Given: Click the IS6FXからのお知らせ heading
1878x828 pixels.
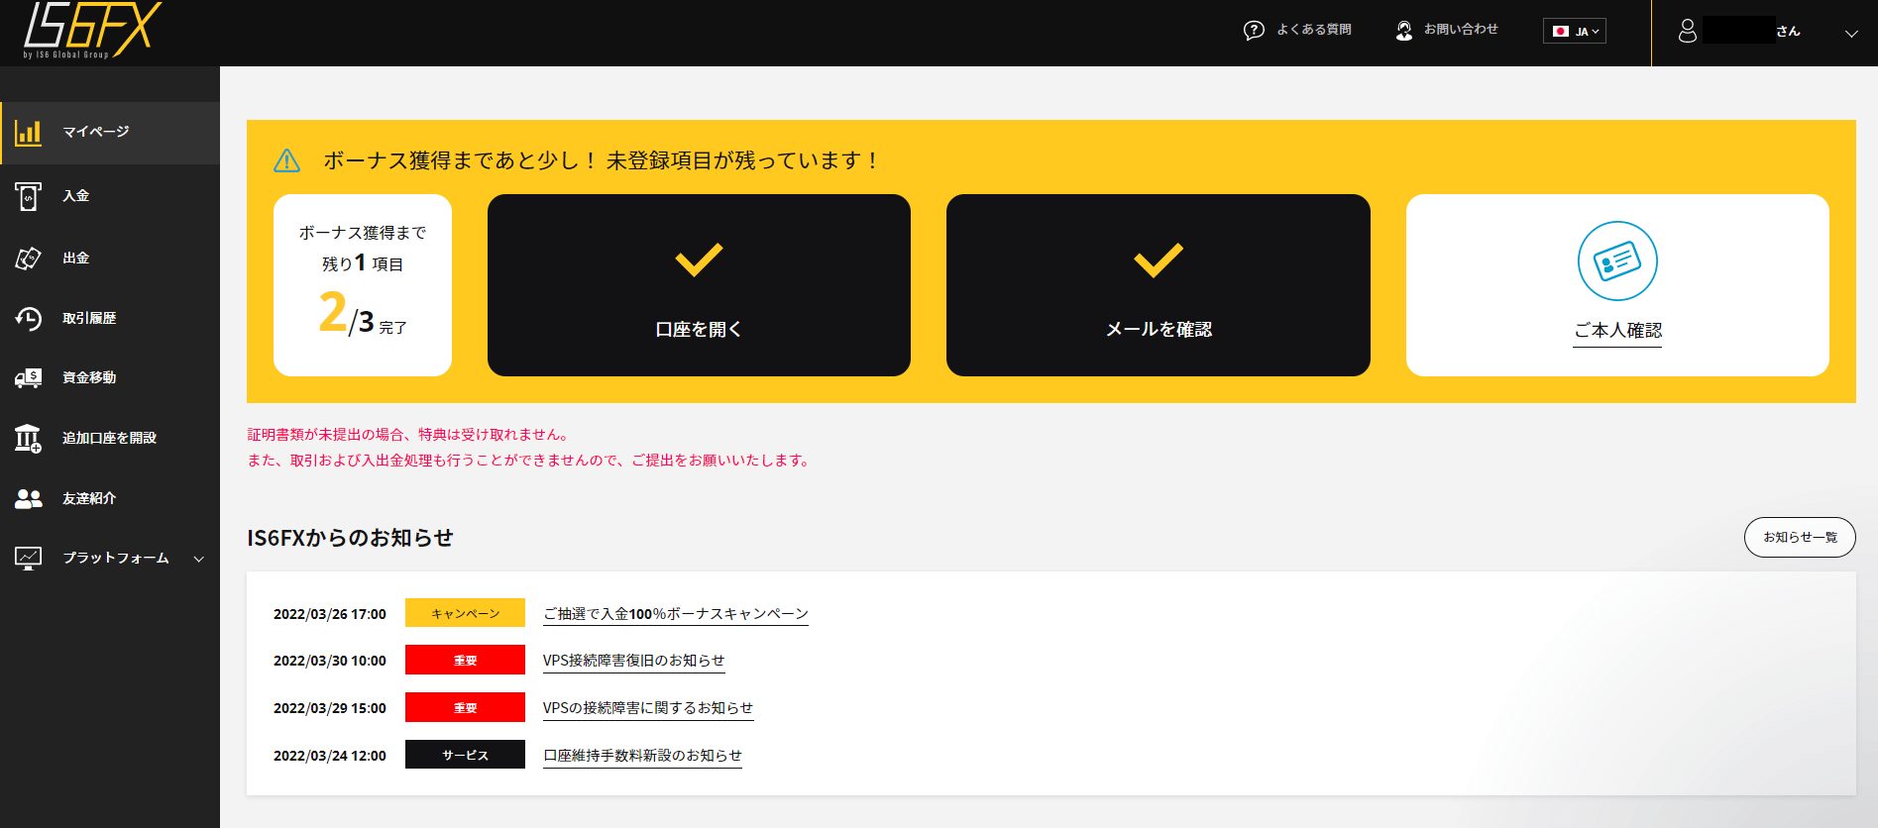Looking at the screenshot, I should click(x=350, y=538).
